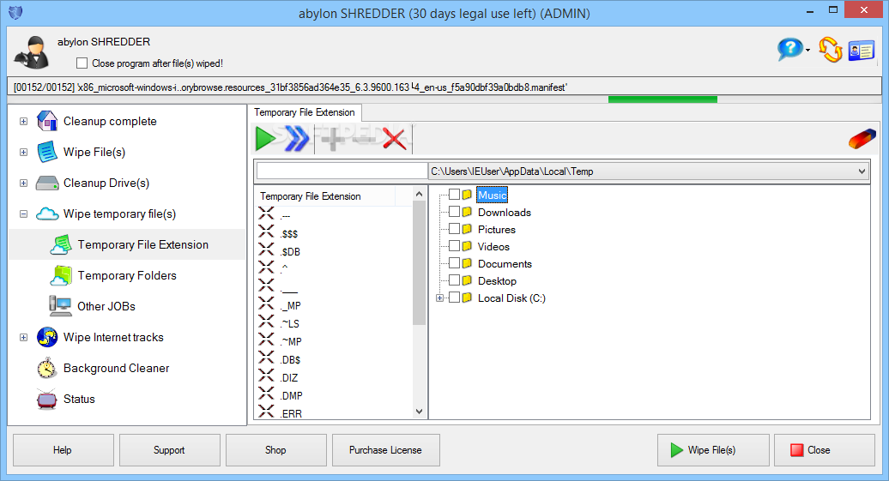Select the .ERR extension row
The height and width of the screenshot is (481, 889).
(x=335, y=413)
